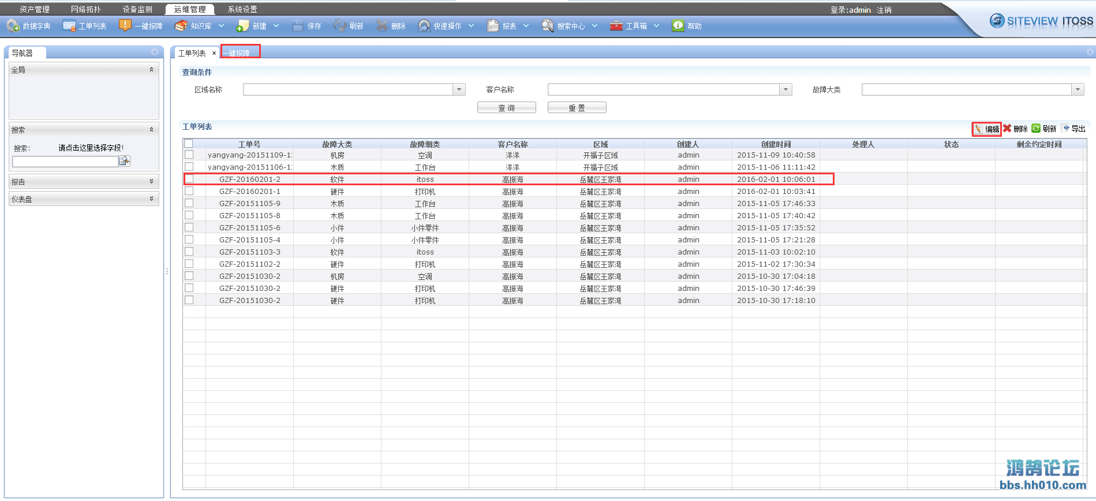Image resolution: width=1096 pixels, height=501 pixels.
Task: Open the 数据字典 toolbar icon
Action: click(x=13, y=26)
